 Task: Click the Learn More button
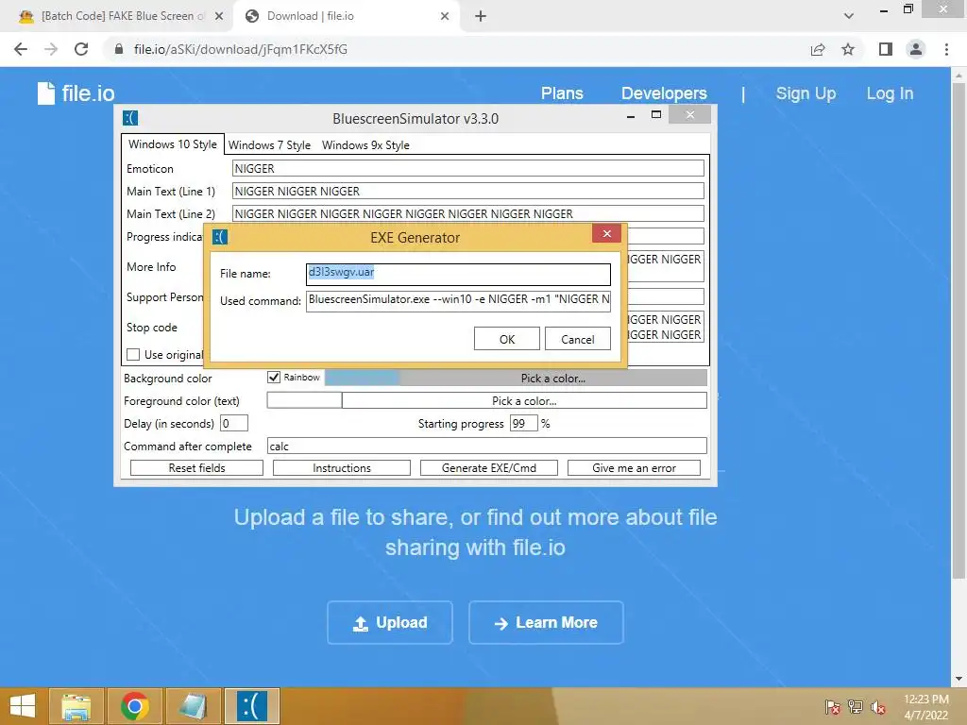tap(547, 623)
